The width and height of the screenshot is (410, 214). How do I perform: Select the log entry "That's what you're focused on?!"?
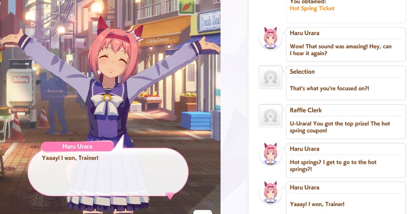[x=346, y=83]
